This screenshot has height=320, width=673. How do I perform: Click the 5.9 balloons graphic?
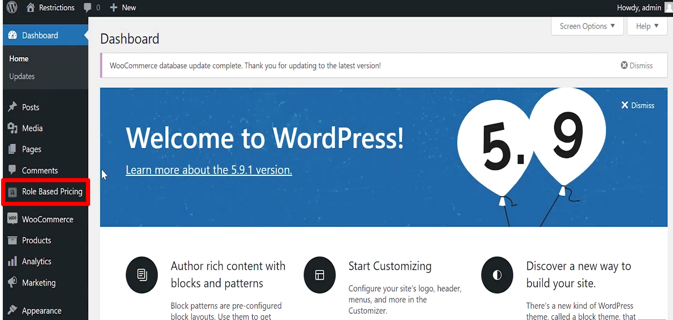[x=531, y=157]
